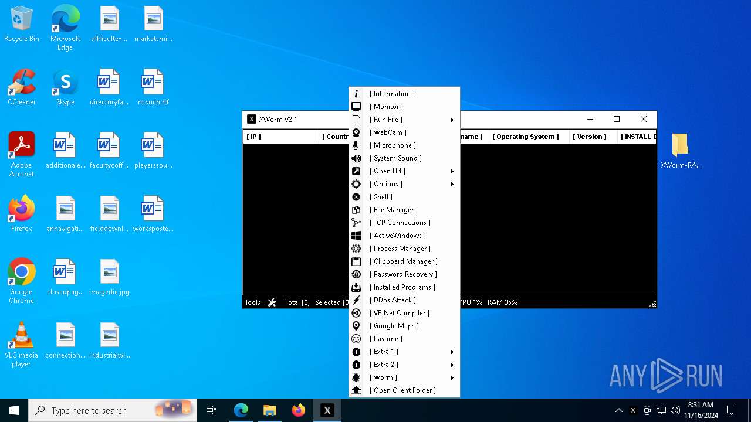Click the Total [0] status text
This screenshot has width=751, height=422.
297,302
